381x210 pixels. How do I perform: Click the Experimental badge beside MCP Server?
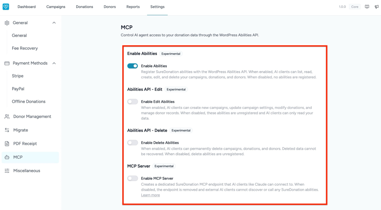tap(164, 166)
